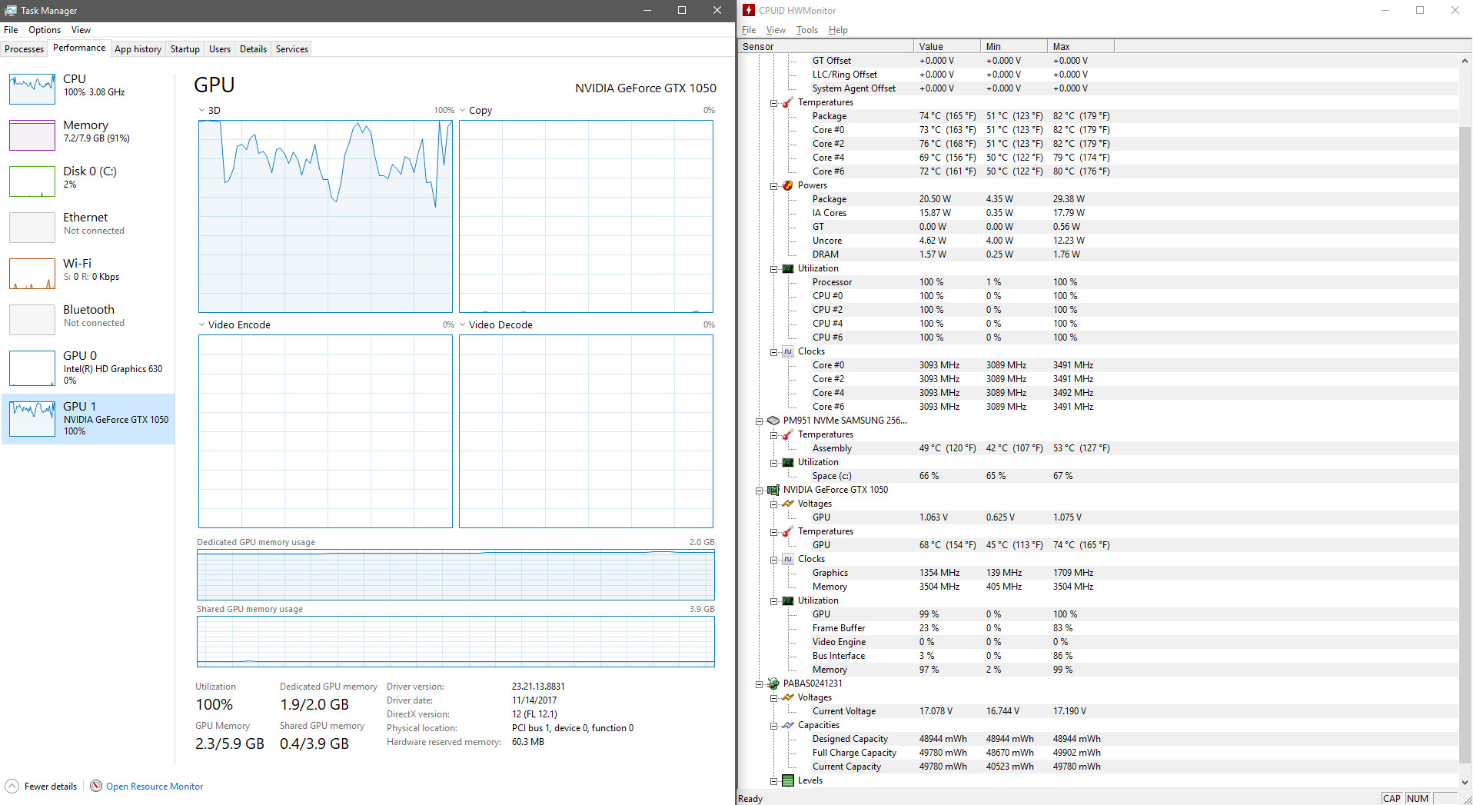Open HWMonitor Tools menu

click(806, 30)
